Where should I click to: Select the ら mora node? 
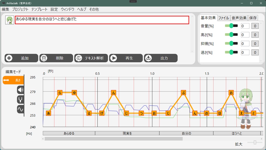point(60,93)
